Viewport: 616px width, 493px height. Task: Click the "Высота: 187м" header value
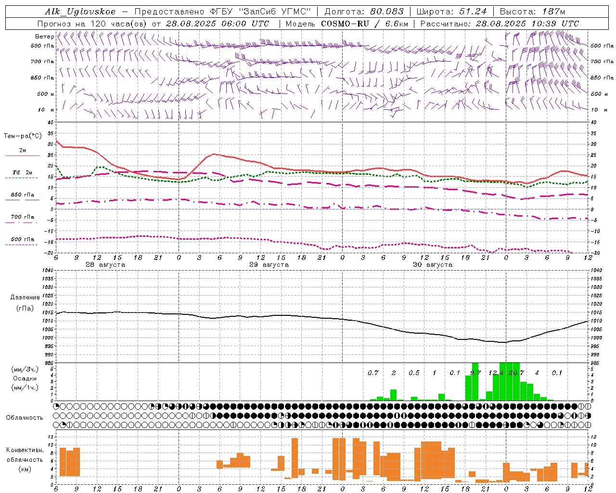(x=532, y=12)
